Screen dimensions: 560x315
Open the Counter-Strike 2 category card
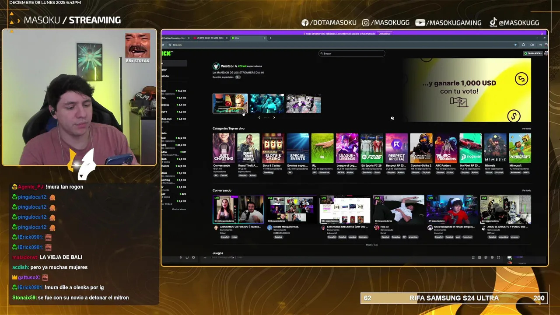421,148
